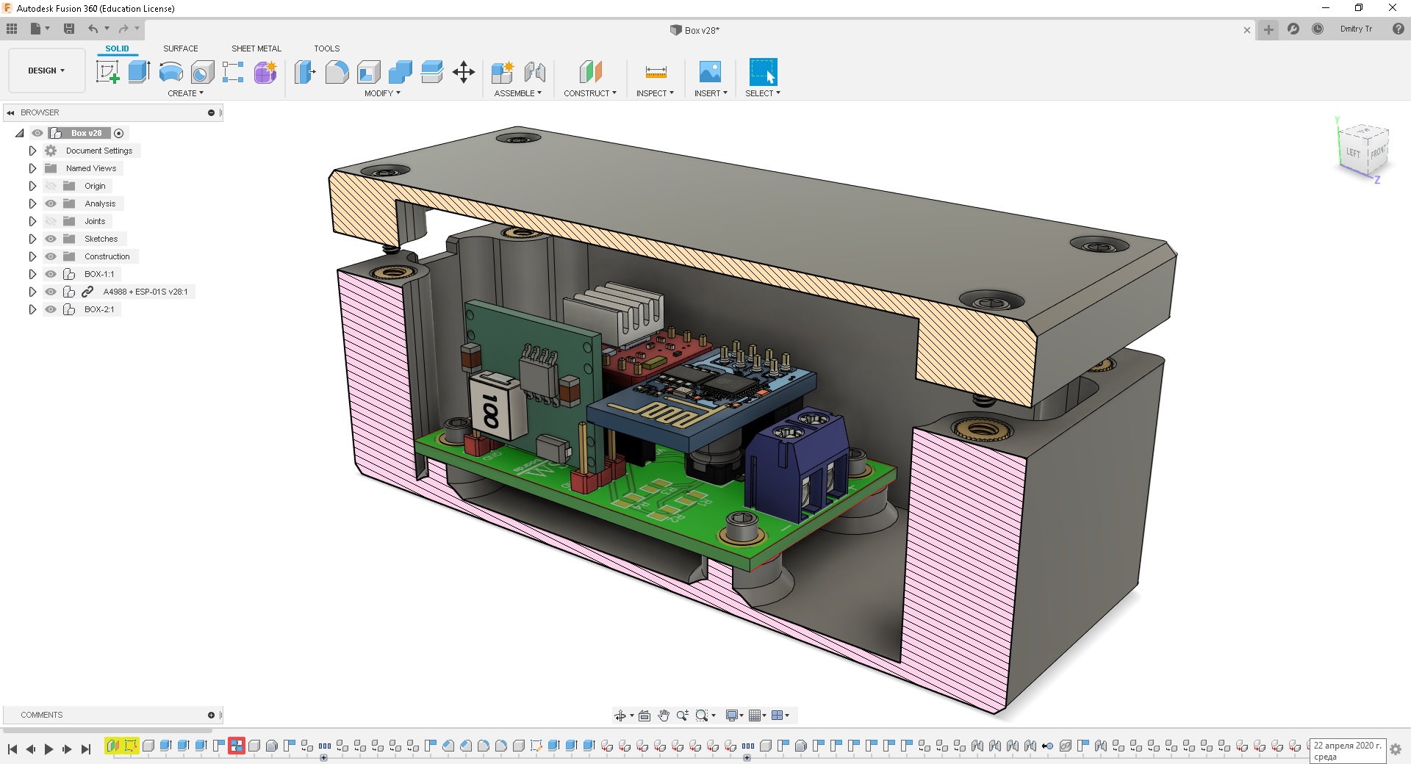Pick the Hole tool
Screen dimensions: 1411x764
coord(202,72)
